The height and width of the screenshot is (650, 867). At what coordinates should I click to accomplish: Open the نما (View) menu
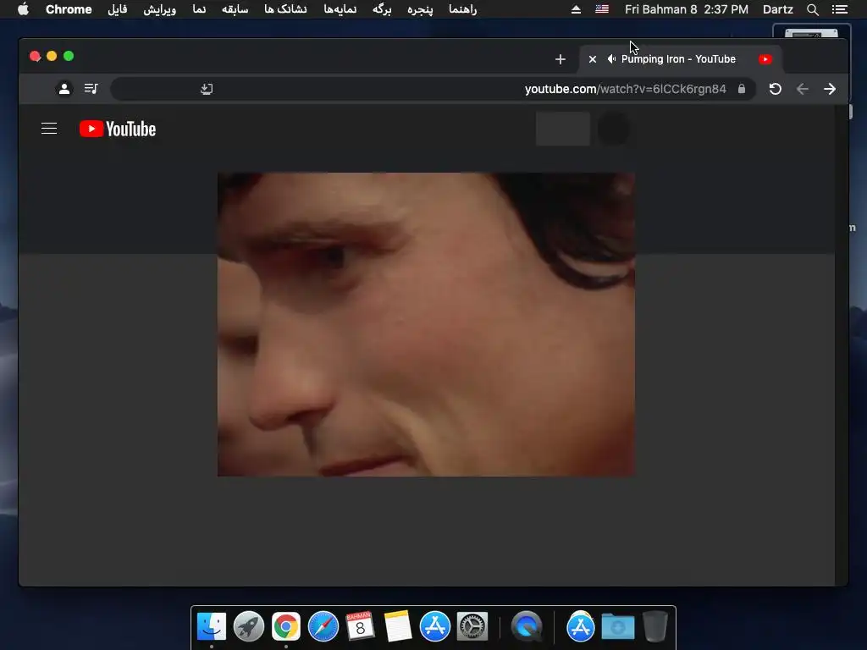pyautogui.click(x=199, y=9)
